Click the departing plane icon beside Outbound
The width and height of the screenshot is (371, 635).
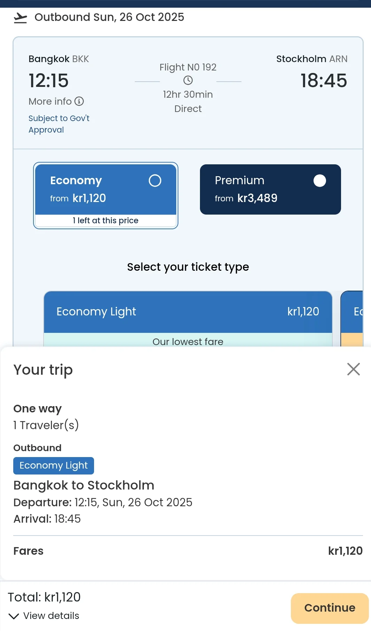pyautogui.click(x=20, y=18)
